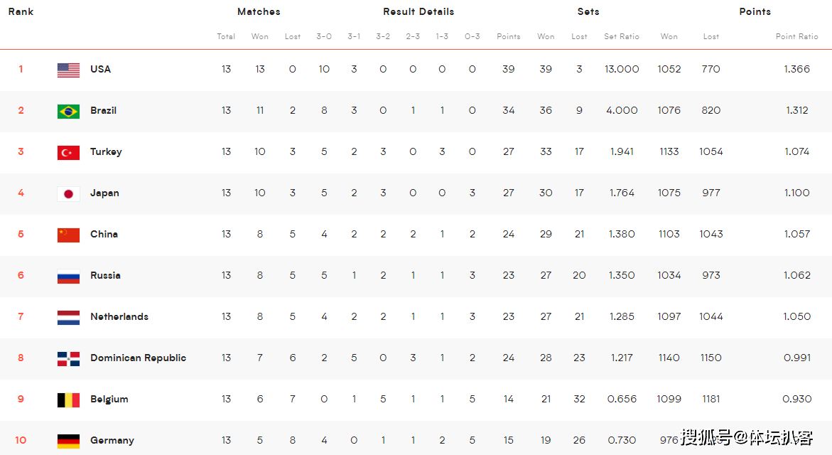Open the Netherlands team link
832x455 pixels.
pyautogui.click(x=119, y=316)
